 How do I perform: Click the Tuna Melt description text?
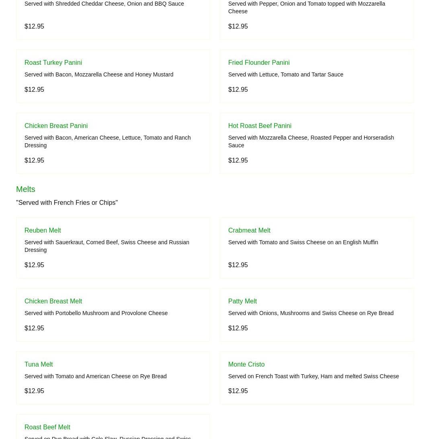tap(95, 376)
